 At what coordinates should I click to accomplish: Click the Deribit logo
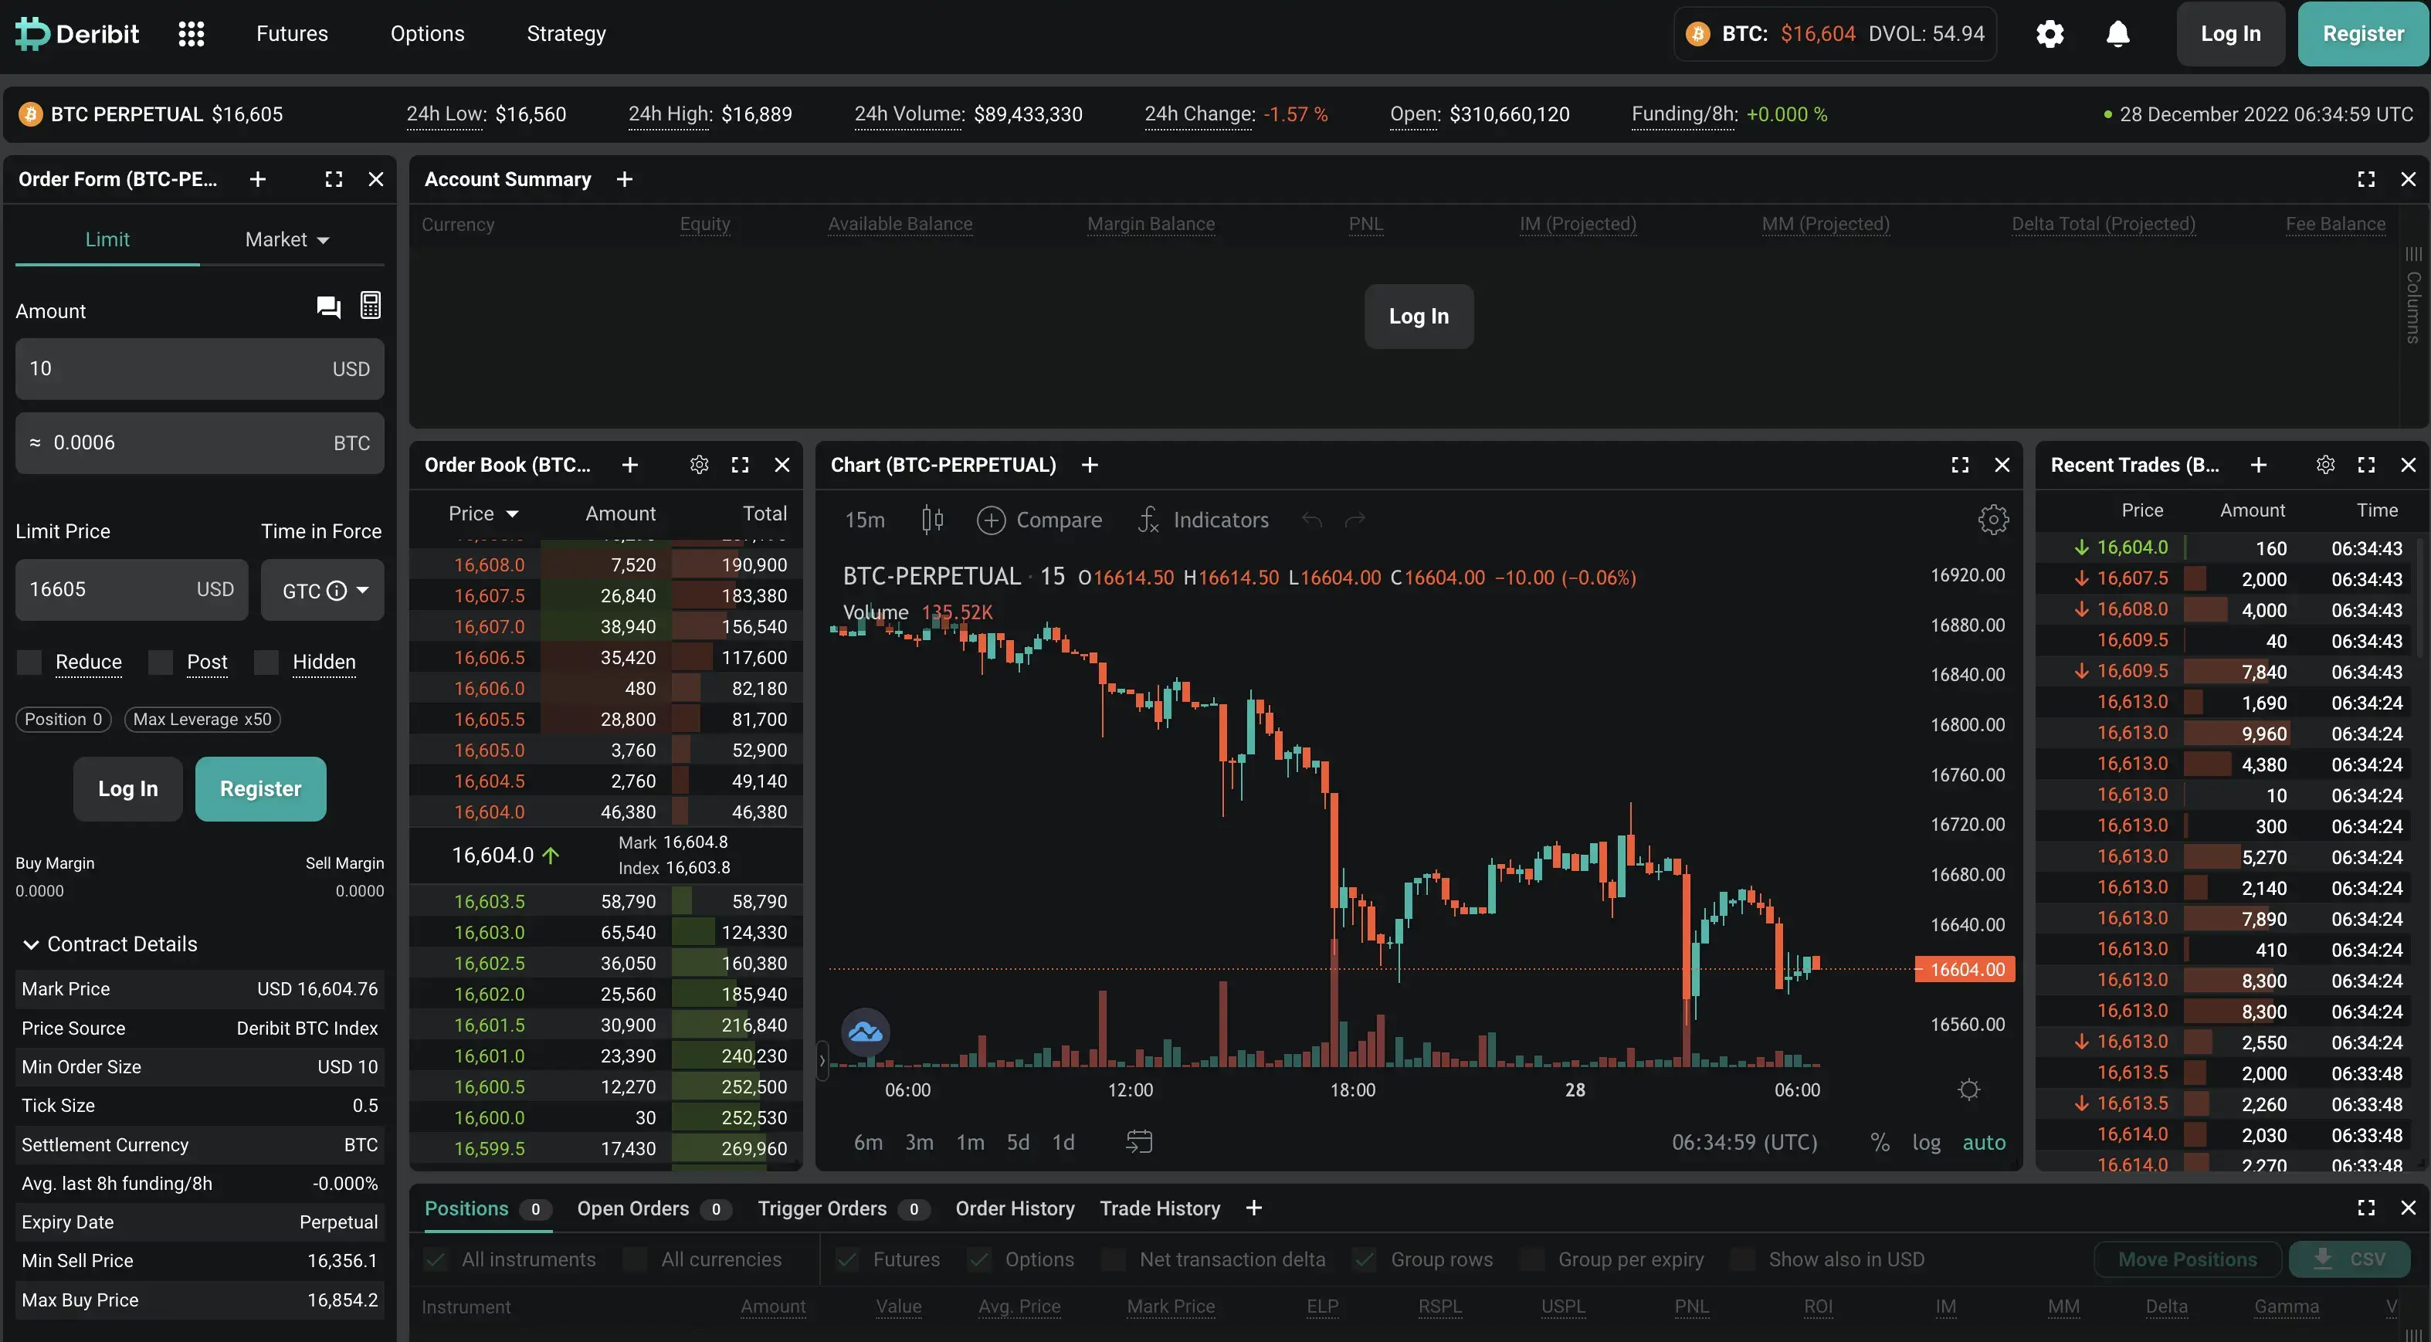coord(76,34)
